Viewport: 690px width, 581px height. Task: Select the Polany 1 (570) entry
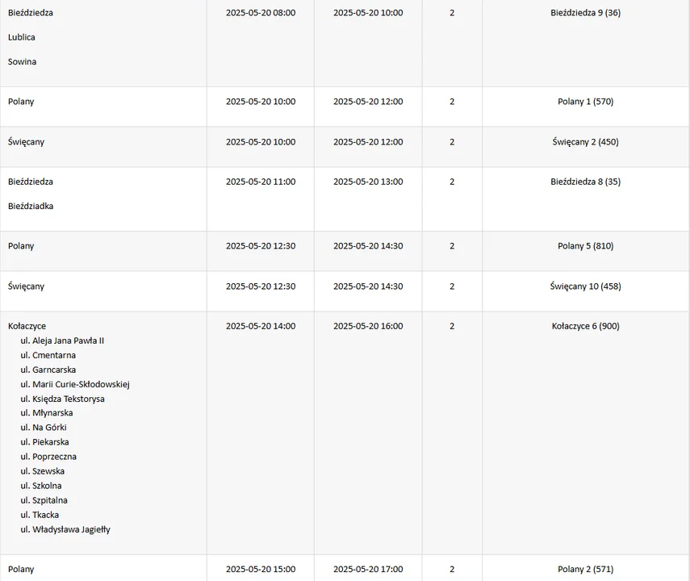pyautogui.click(x=585, y=102)
